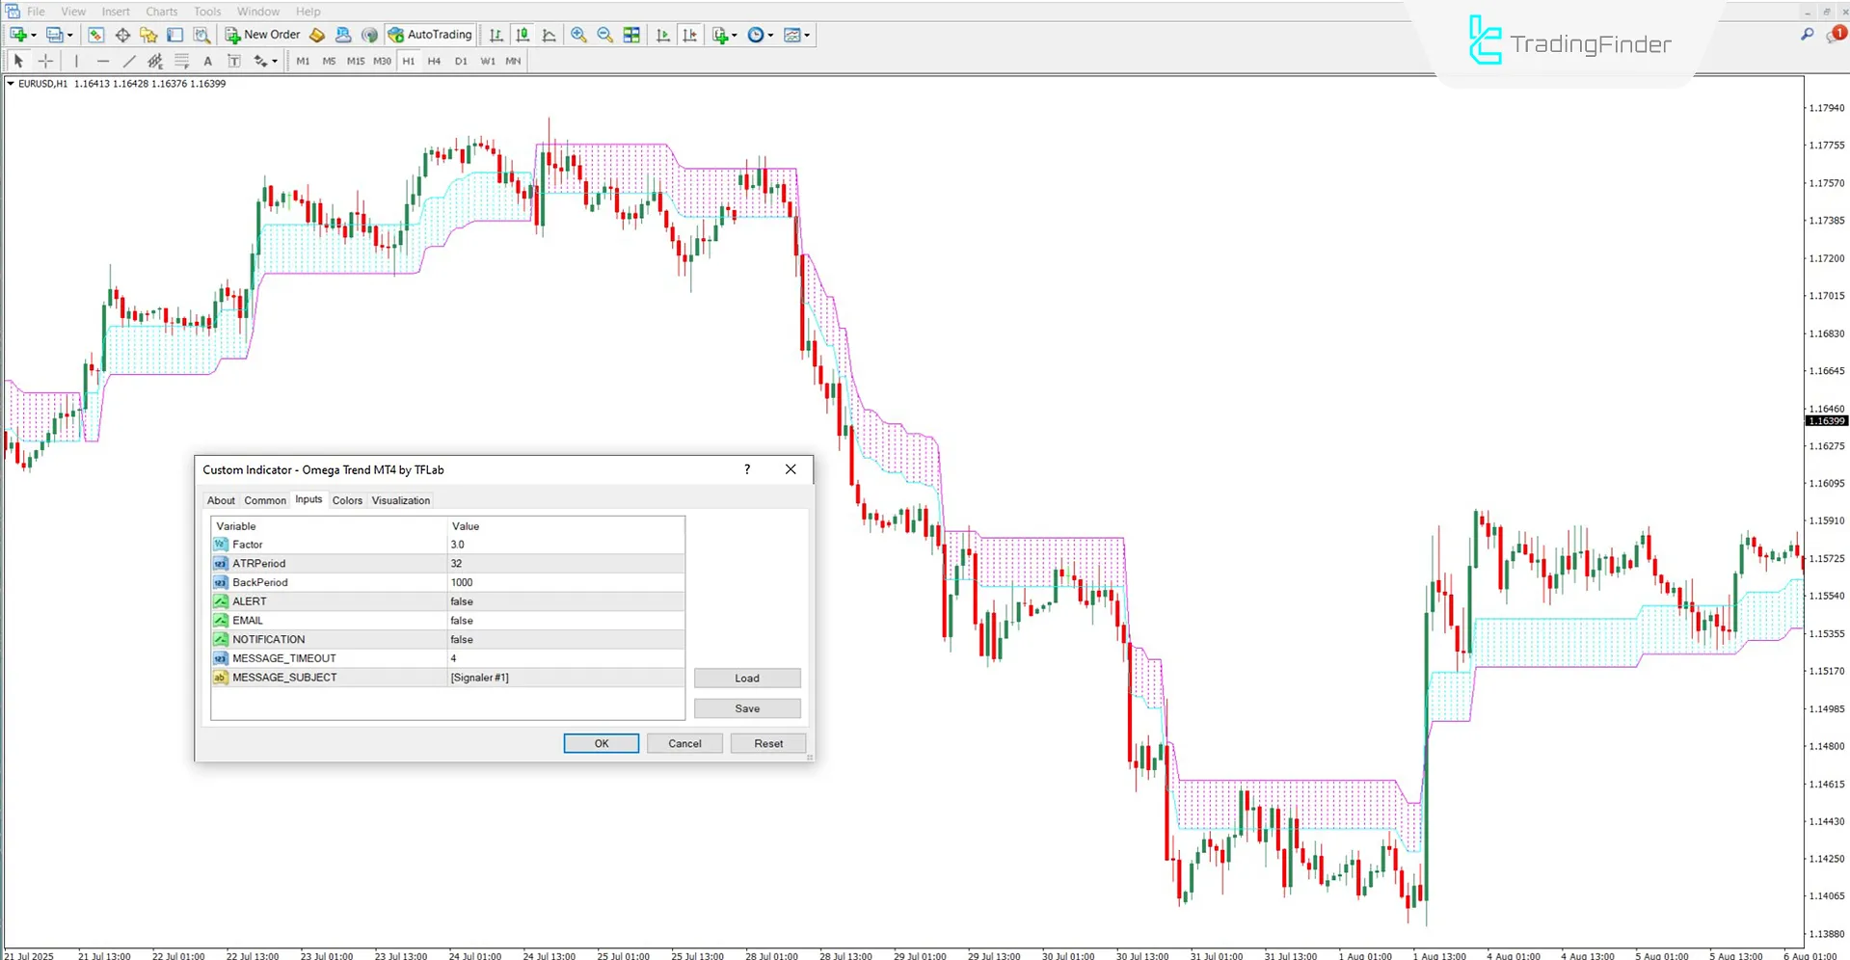Image resolution: width=1850 pixels, height=960 pixels.
Task: Disable AutoTrading
Action: pyautogui.click(x=430, y=35)
